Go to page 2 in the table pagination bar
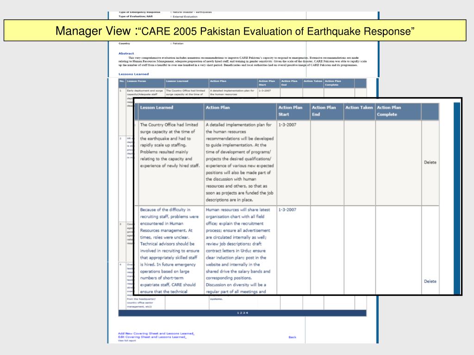474x355 pixels. 241,313
